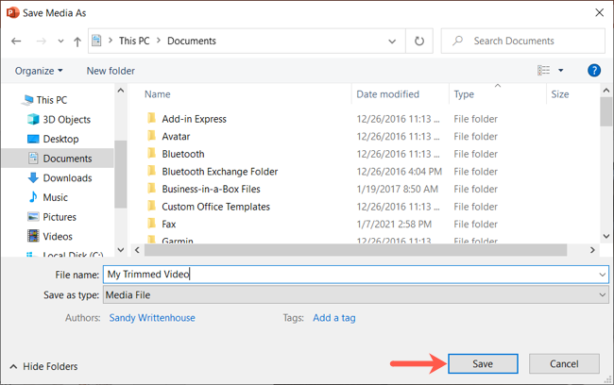This screenshot has height=385, width=614.
Task: Sort by the Name column header
Action: 158,94
